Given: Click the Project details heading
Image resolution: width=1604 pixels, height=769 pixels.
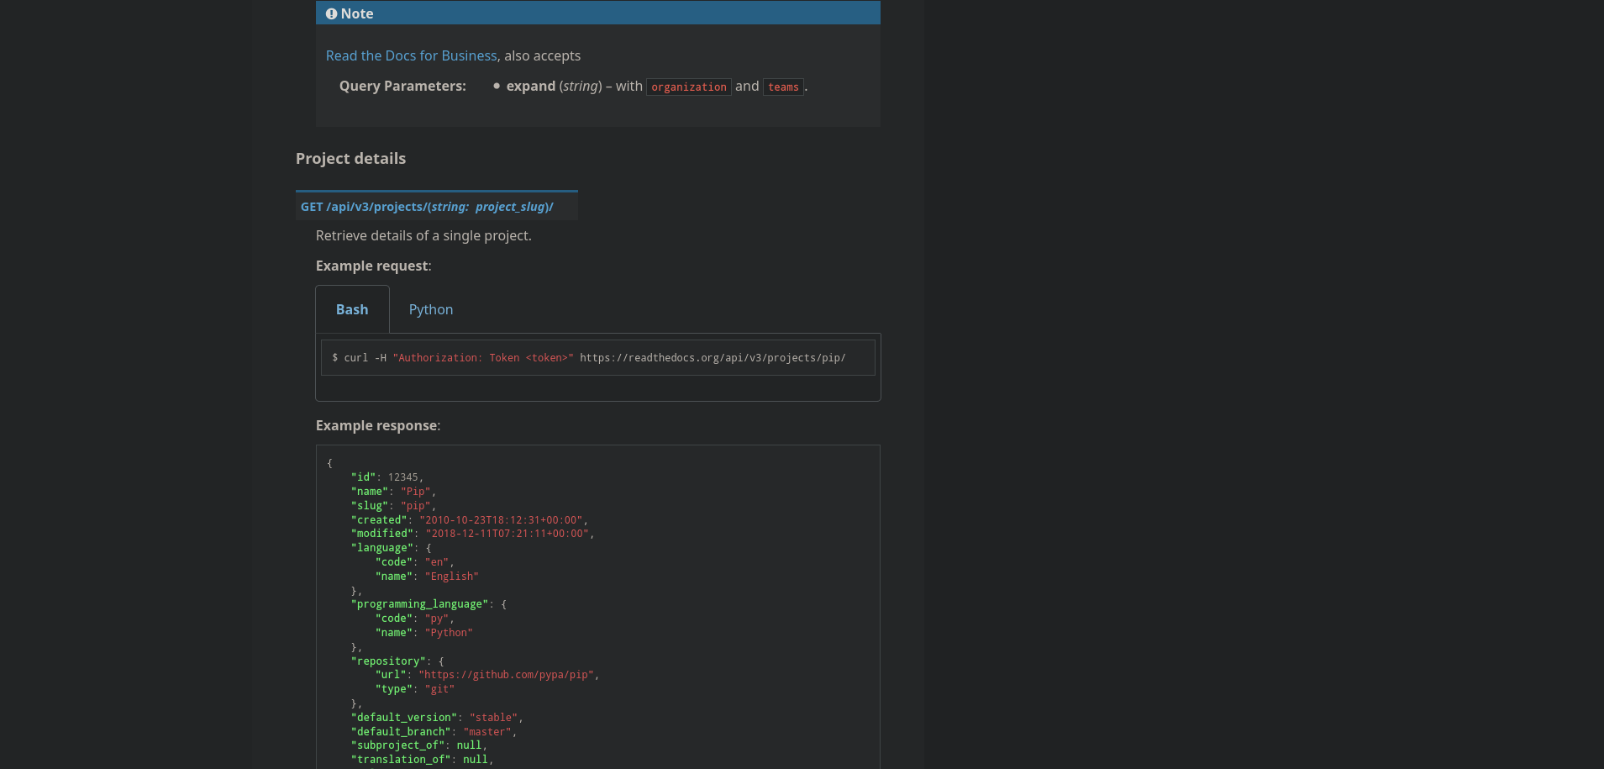Looking at the screenshot, I should coord(350,159).
